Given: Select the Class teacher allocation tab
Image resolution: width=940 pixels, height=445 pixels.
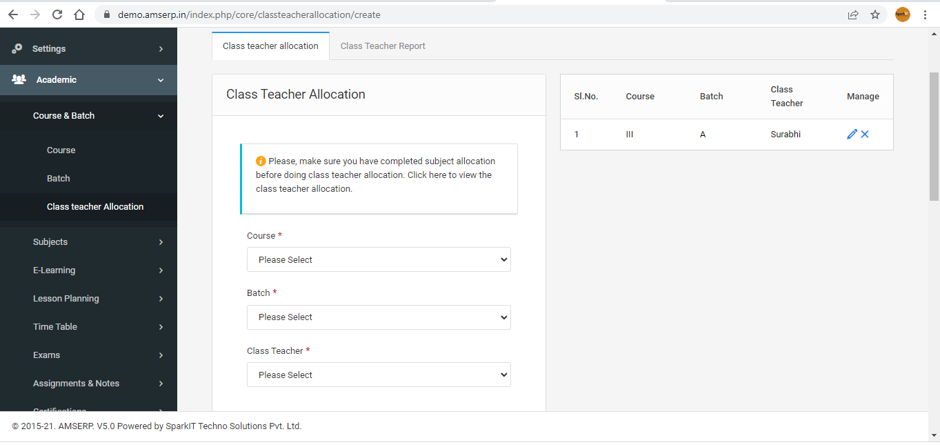Looking at the screenshot, I should [x=270, y=46].
